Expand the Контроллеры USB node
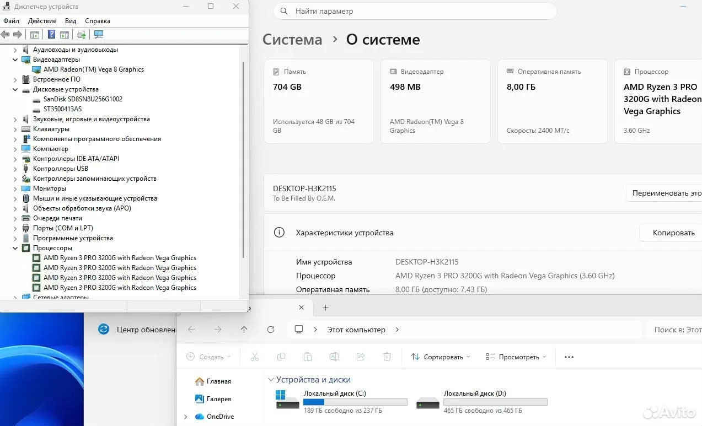The width and height of the screenshot is (702, 426). coord(15,169)
